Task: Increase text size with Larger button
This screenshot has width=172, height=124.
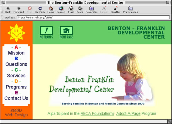Action: pyautogui.click(x=104, y=10)
